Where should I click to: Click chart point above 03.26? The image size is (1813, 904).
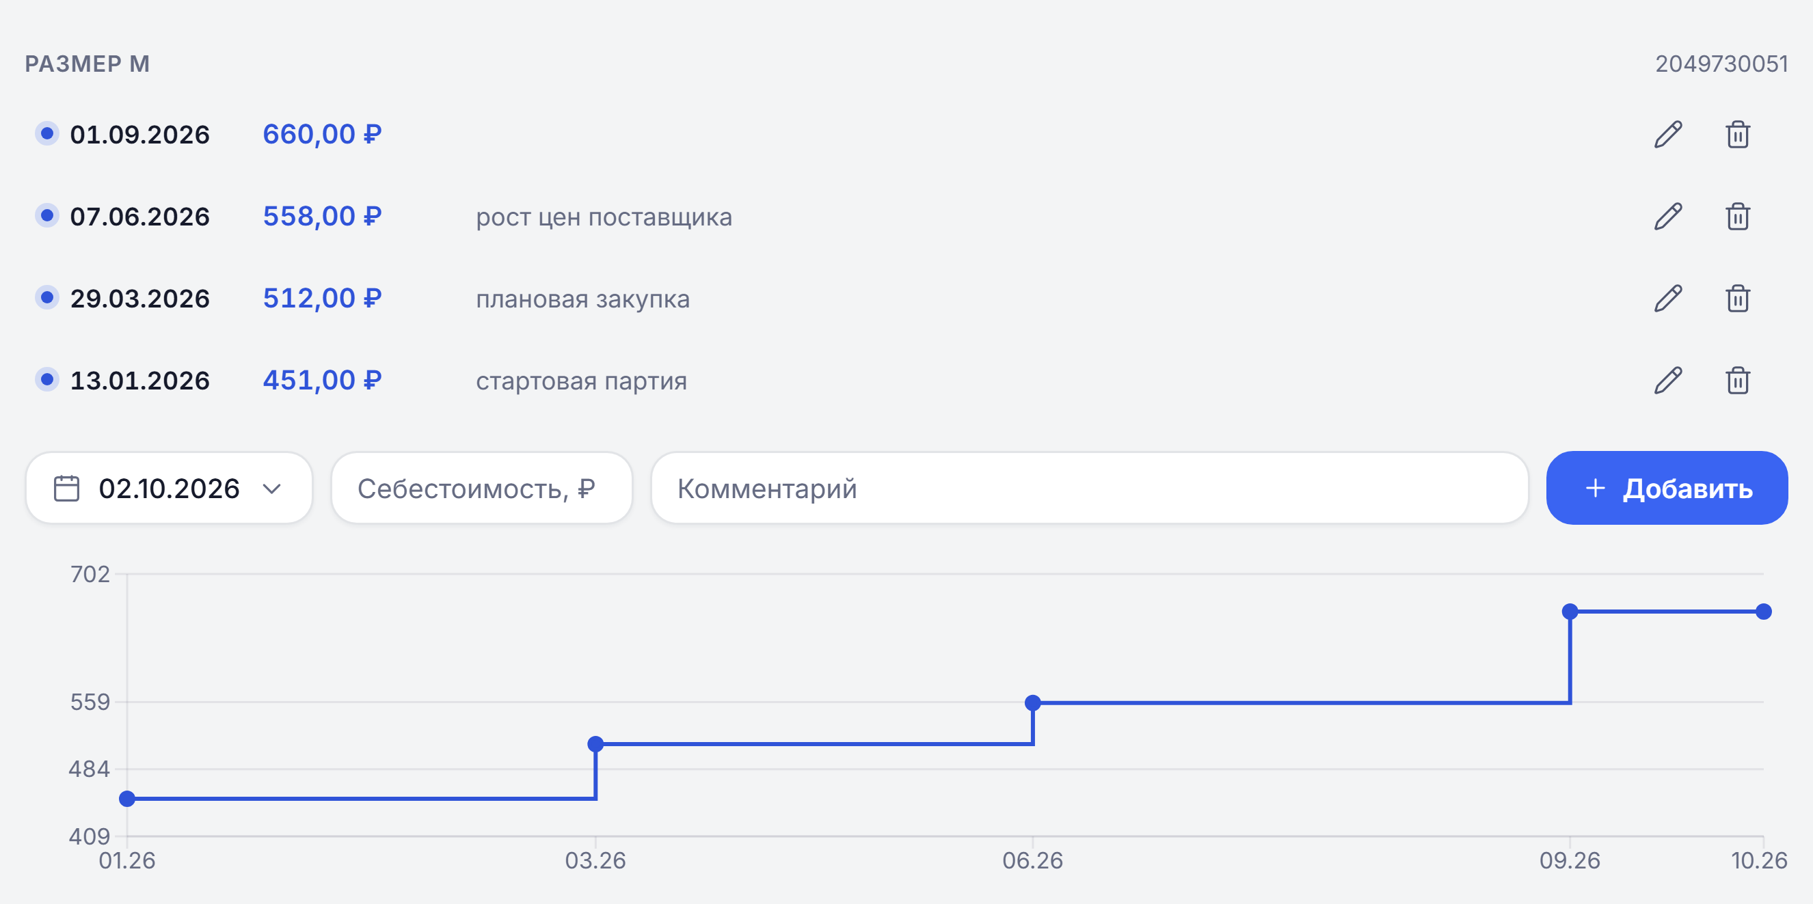click(x=595, y=743)
